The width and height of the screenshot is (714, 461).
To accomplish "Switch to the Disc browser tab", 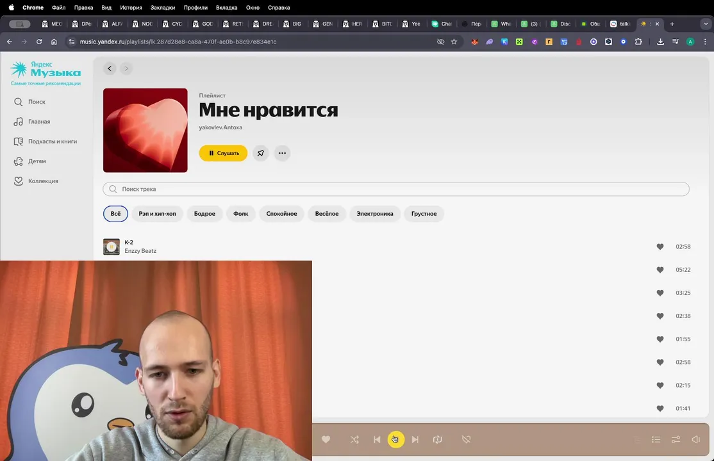I will (x=561, y=24).
